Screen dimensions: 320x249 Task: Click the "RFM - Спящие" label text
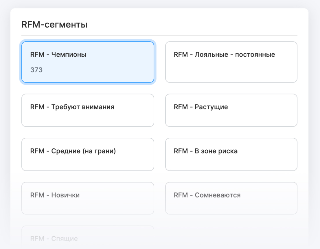[54, 239]
